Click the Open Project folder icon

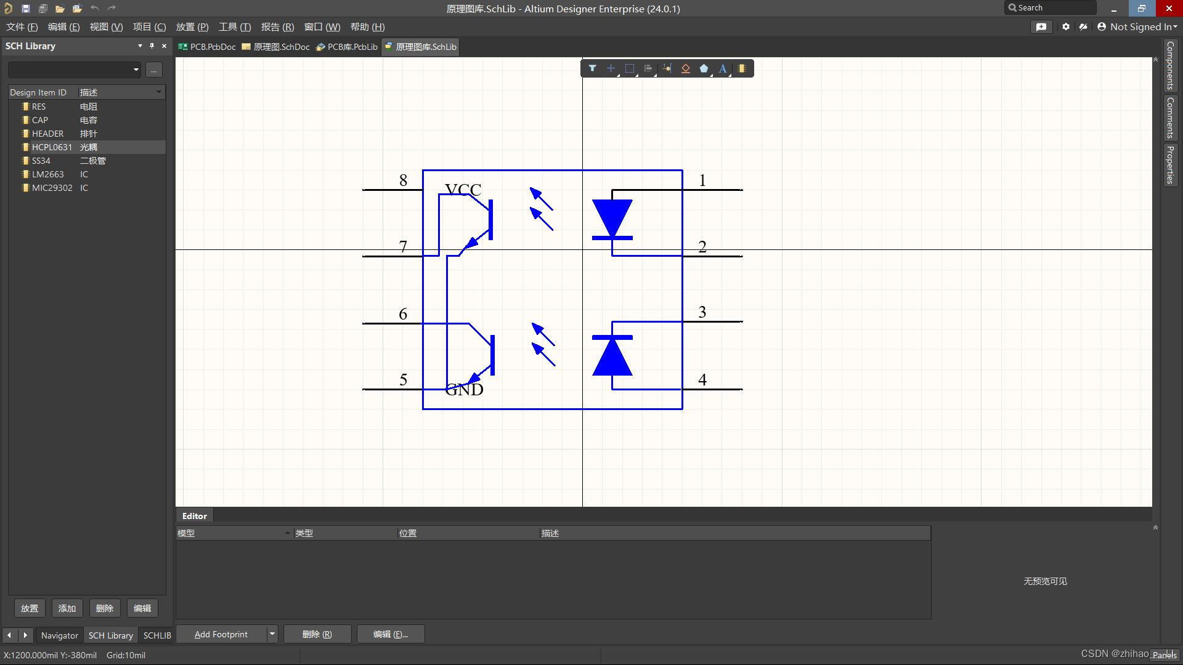point(77,9)
